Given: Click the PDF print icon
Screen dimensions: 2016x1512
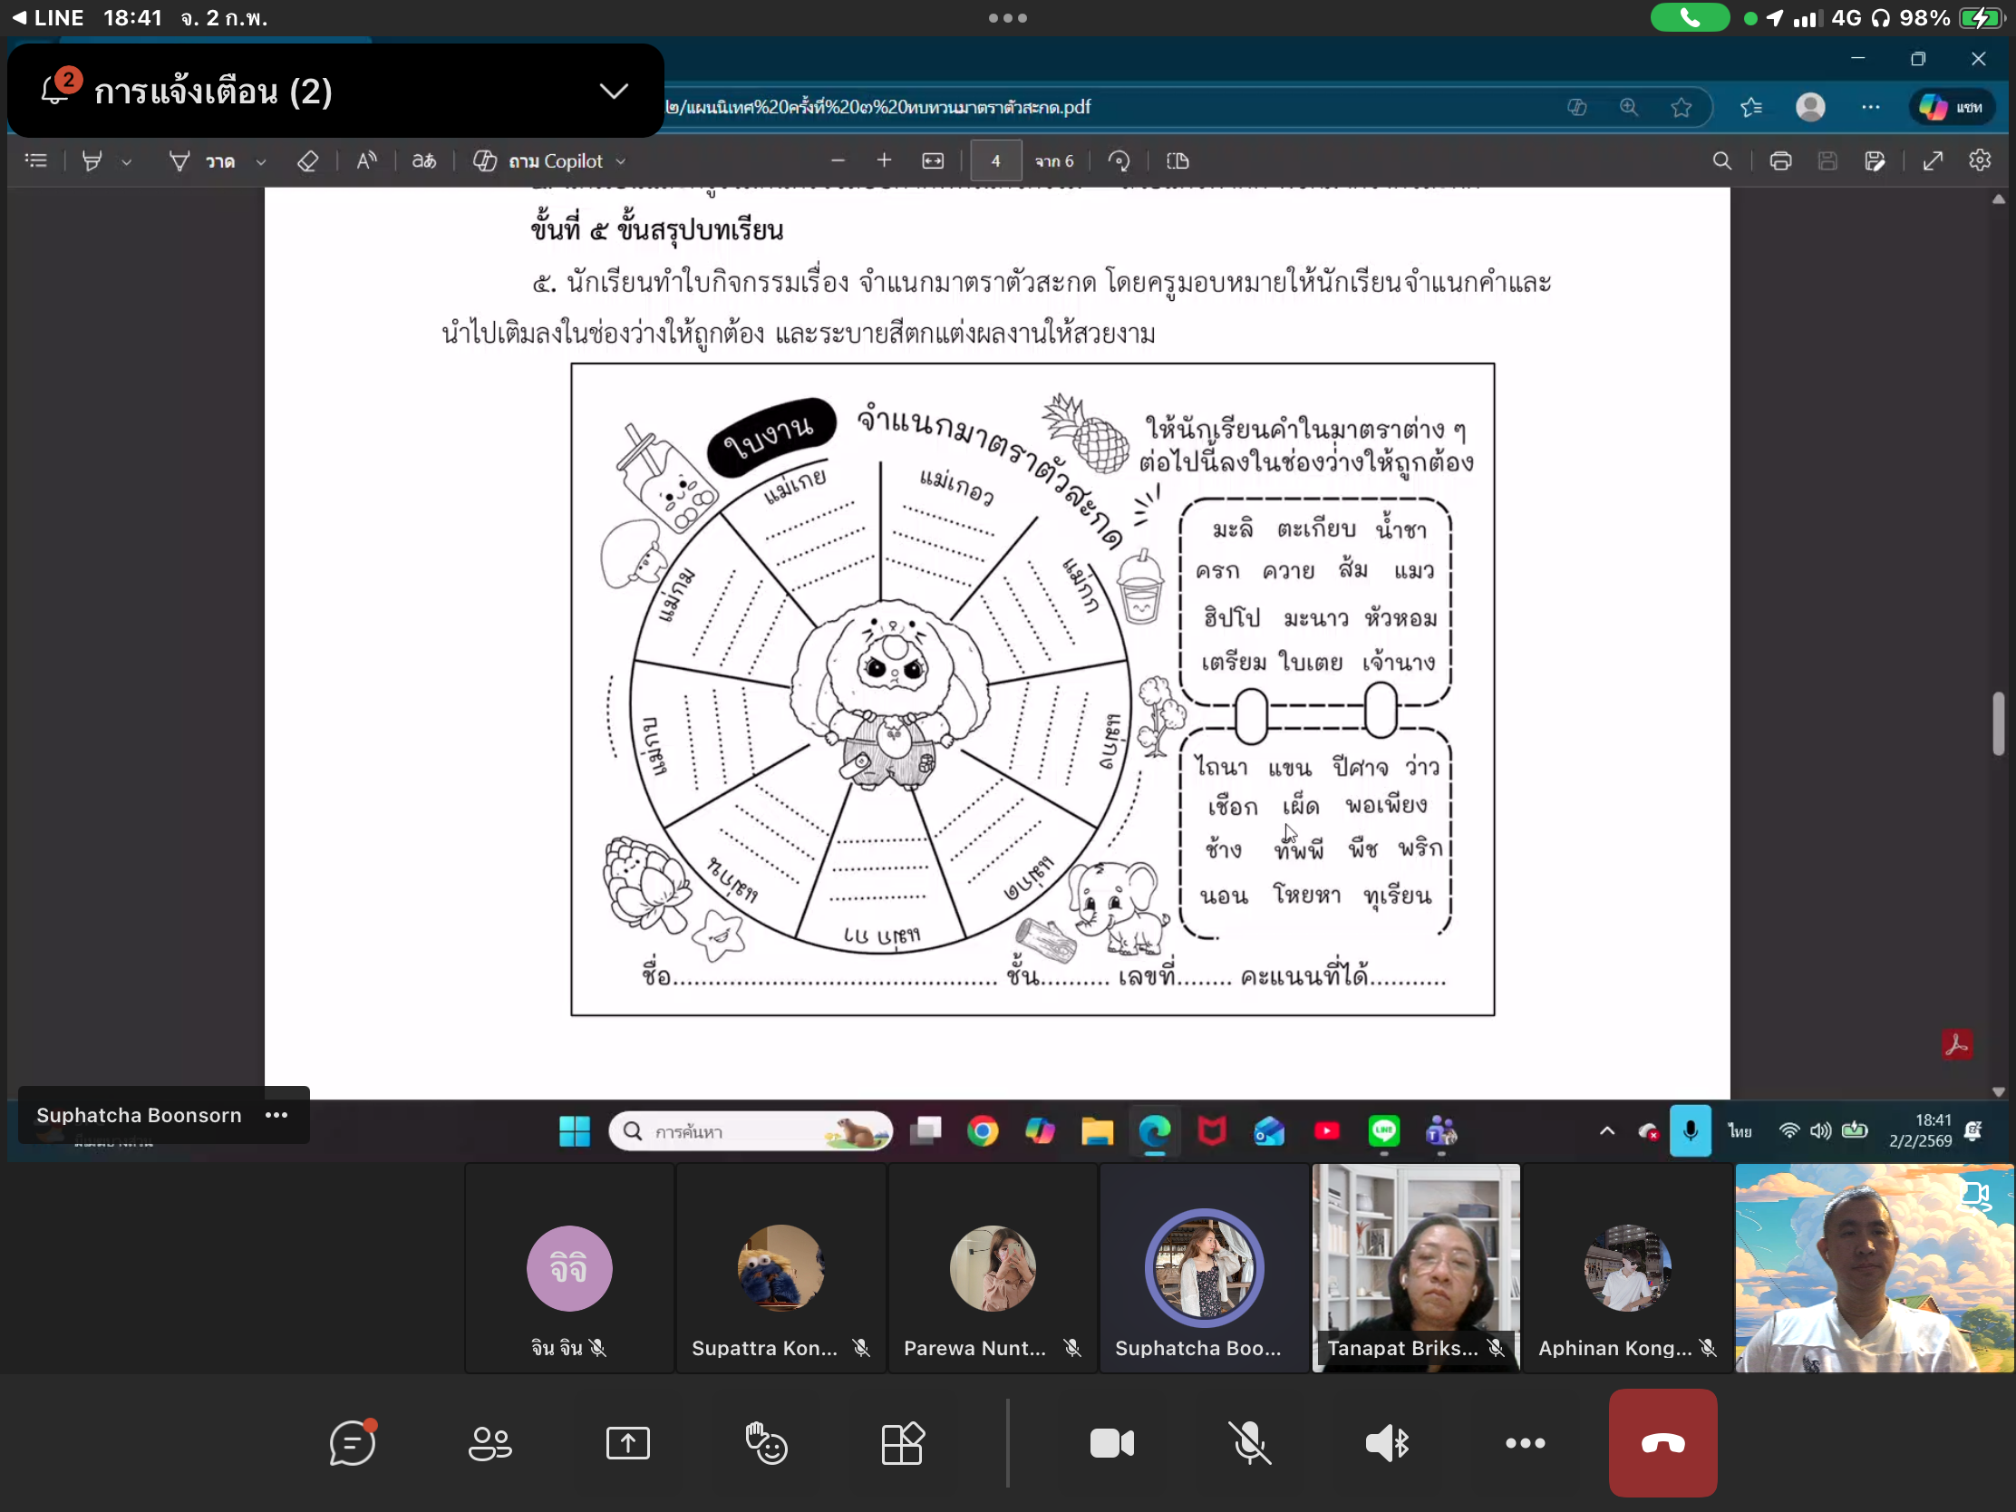Looking at the screenshot, I should coord(1779,161).
